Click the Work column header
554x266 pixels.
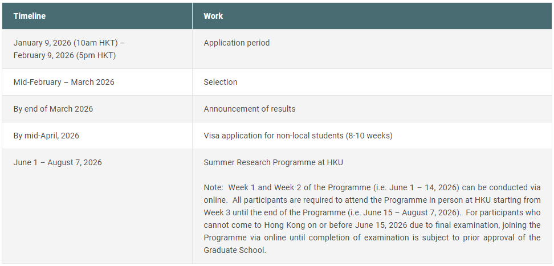[x=213, y=16]
